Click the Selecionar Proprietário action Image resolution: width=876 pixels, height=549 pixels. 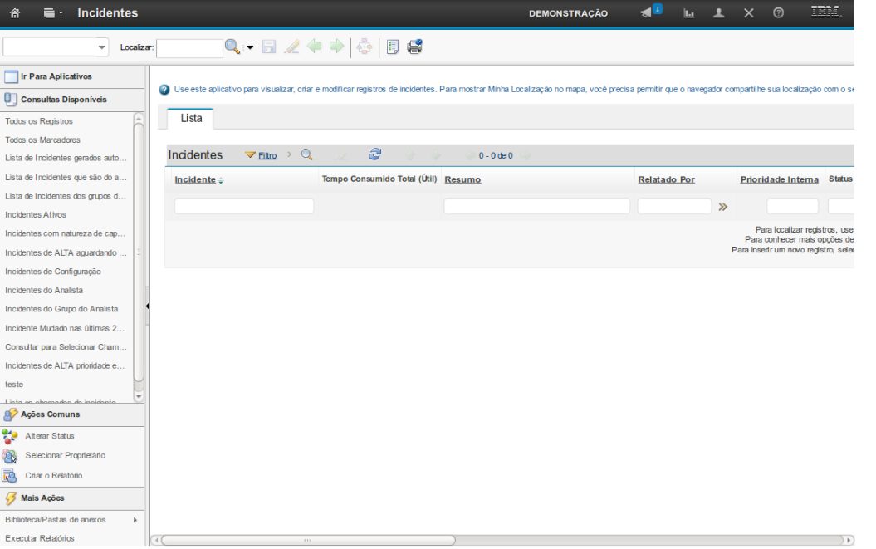click(x=65, y=456)
